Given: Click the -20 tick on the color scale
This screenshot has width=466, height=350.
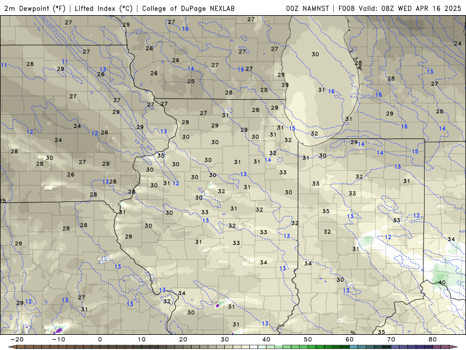Looking at the screenshot, I should coord(17,339).
